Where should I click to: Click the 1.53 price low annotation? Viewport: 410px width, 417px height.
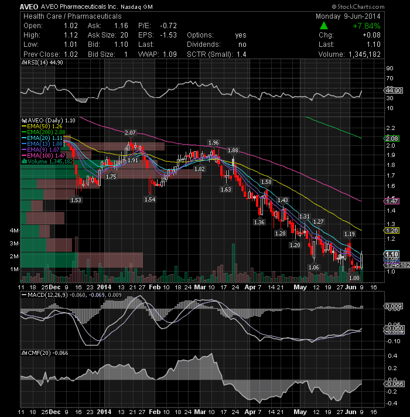pyautogui.click(x=76, y=200)
